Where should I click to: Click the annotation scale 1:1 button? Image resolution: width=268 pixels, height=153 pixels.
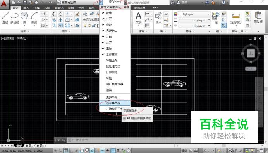pyautogui.click(x=209, y=150)
